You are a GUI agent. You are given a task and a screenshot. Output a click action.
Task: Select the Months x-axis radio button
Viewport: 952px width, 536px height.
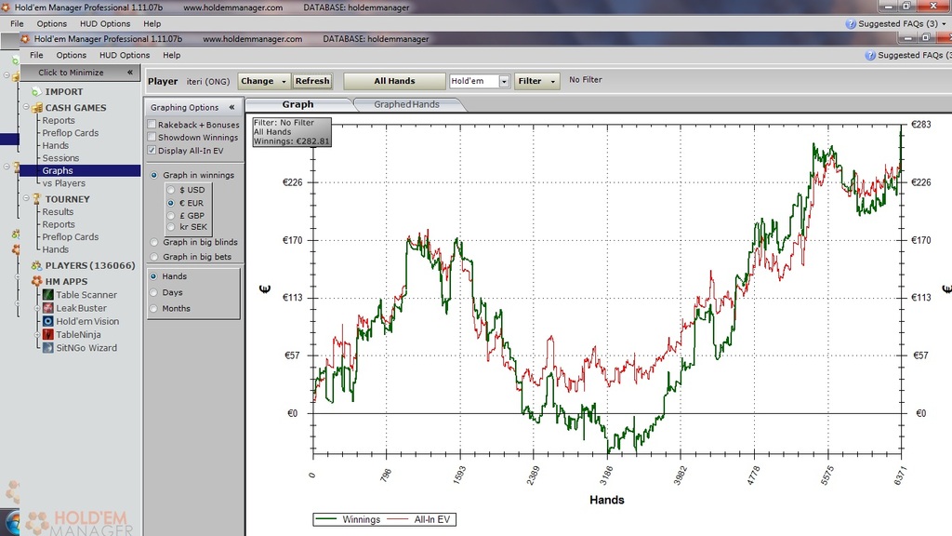153,309
